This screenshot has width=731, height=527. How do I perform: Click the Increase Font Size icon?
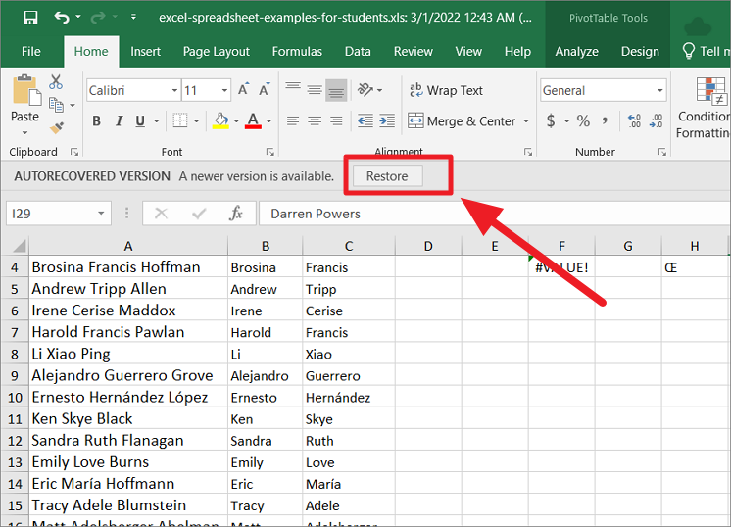click(x=243, y=90)
